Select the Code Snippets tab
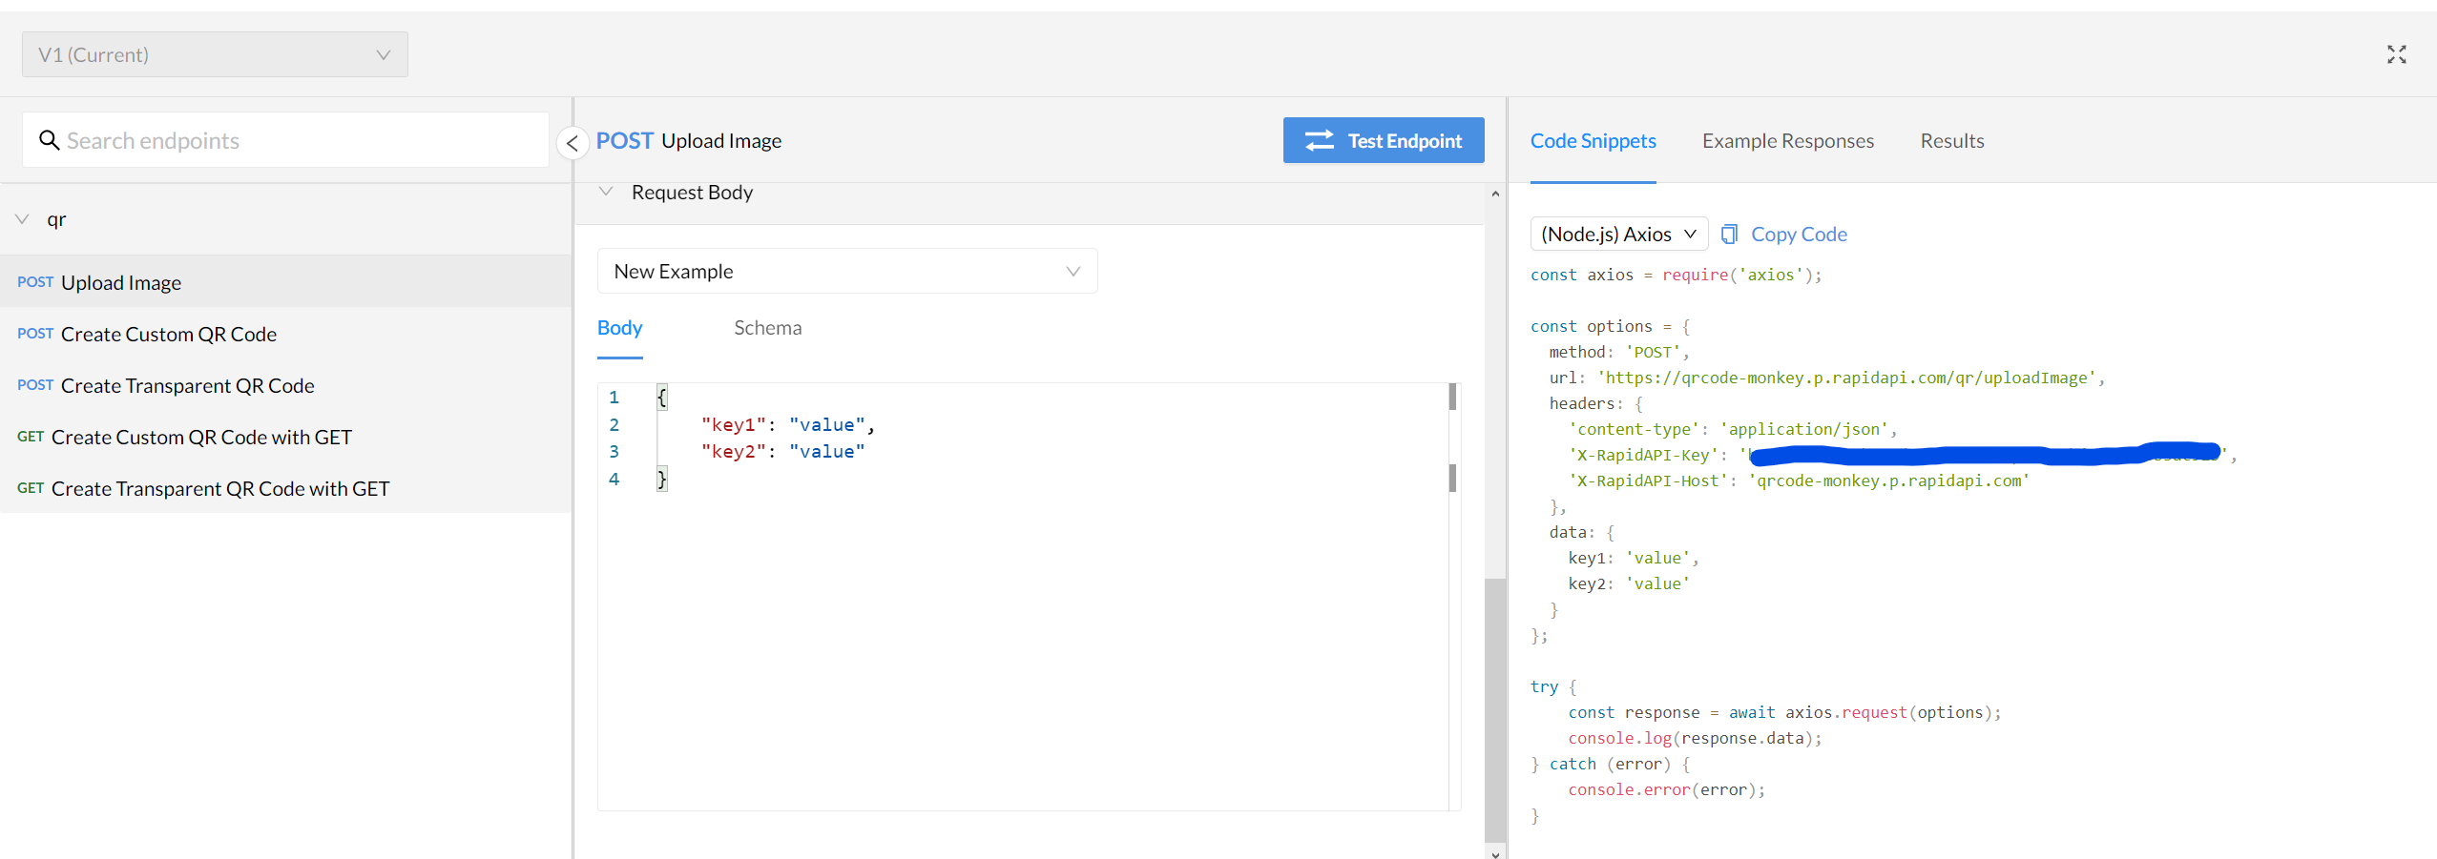Screen dimensions: 2437x859 tap(1593, 141)
